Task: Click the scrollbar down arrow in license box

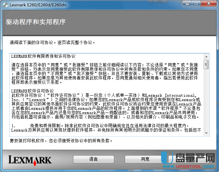Action: point(206,133)
